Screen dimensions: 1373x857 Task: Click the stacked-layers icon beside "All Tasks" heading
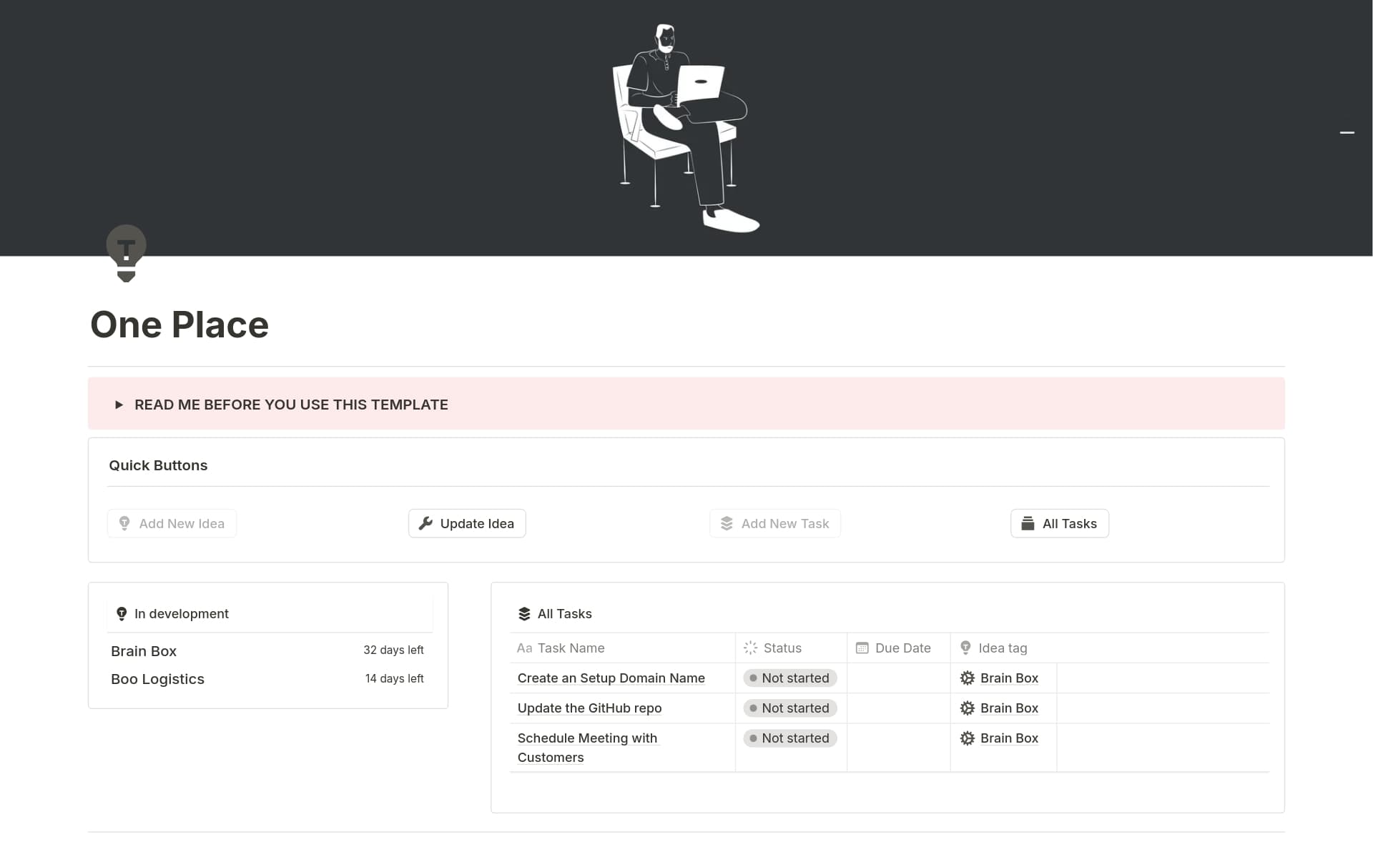(x=523, y=613)
